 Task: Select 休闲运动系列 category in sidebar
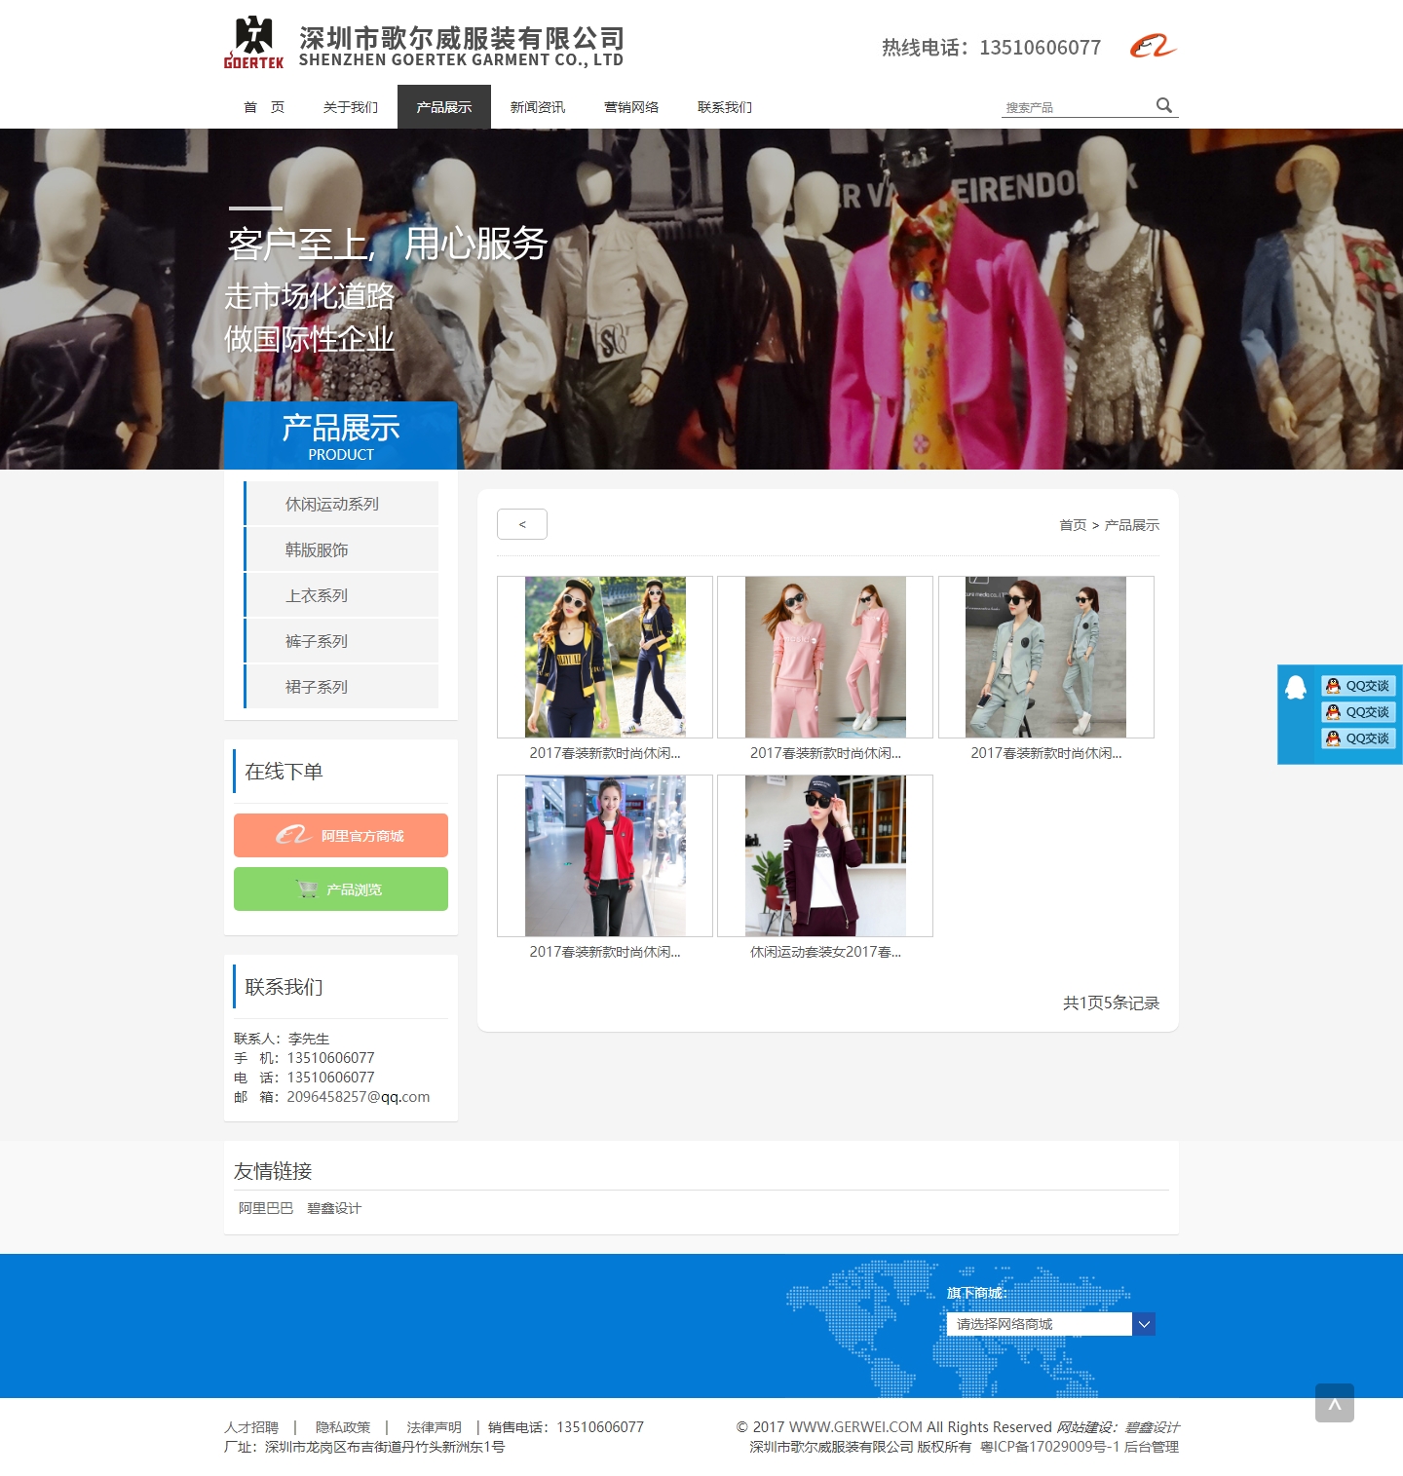pyautogui.click(x=332, y=504)
